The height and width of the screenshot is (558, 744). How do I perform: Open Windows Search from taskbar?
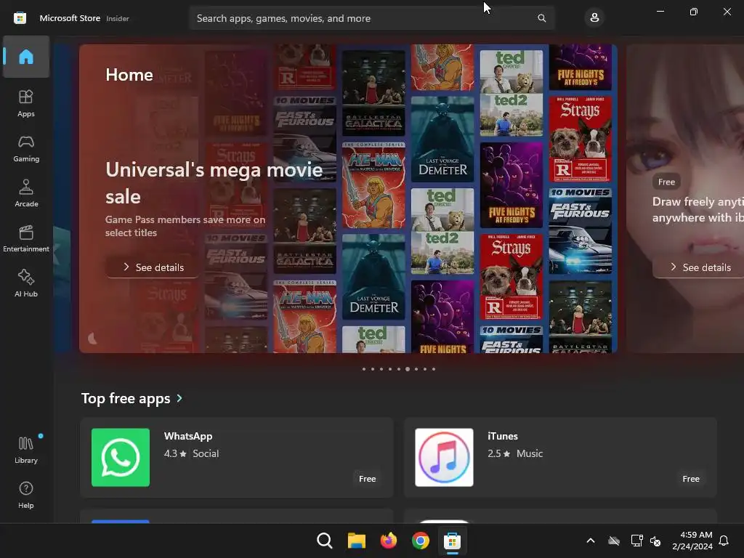pos(325,541)
